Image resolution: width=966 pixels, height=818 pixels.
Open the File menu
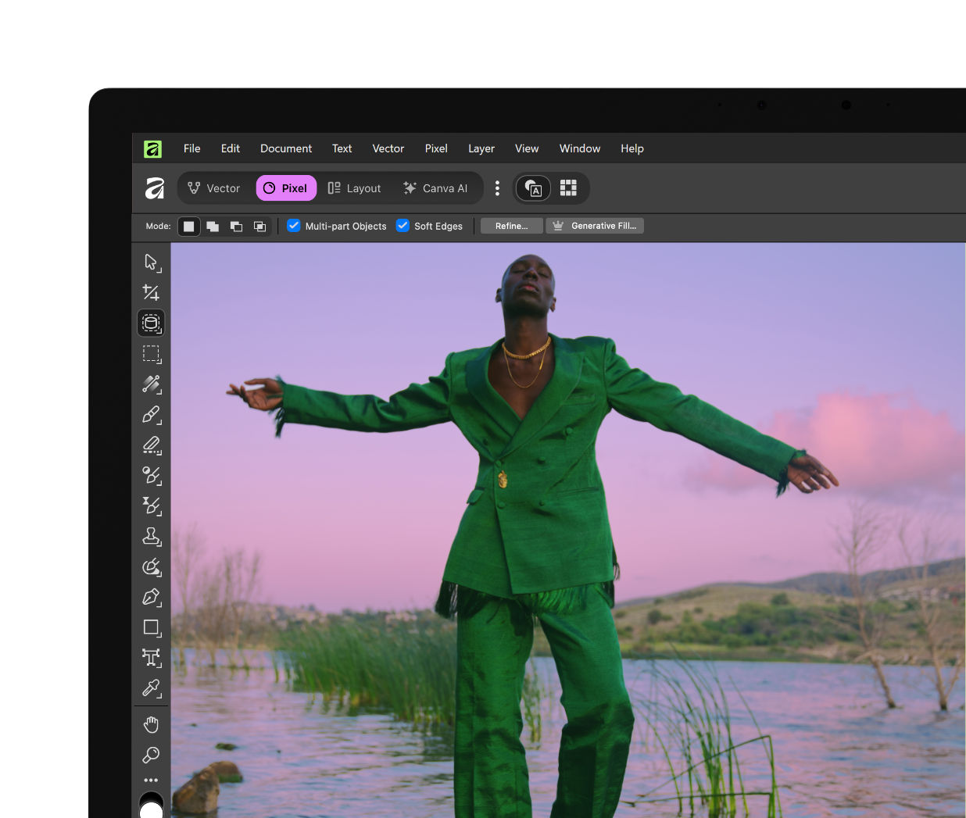[x=192, y=148]
